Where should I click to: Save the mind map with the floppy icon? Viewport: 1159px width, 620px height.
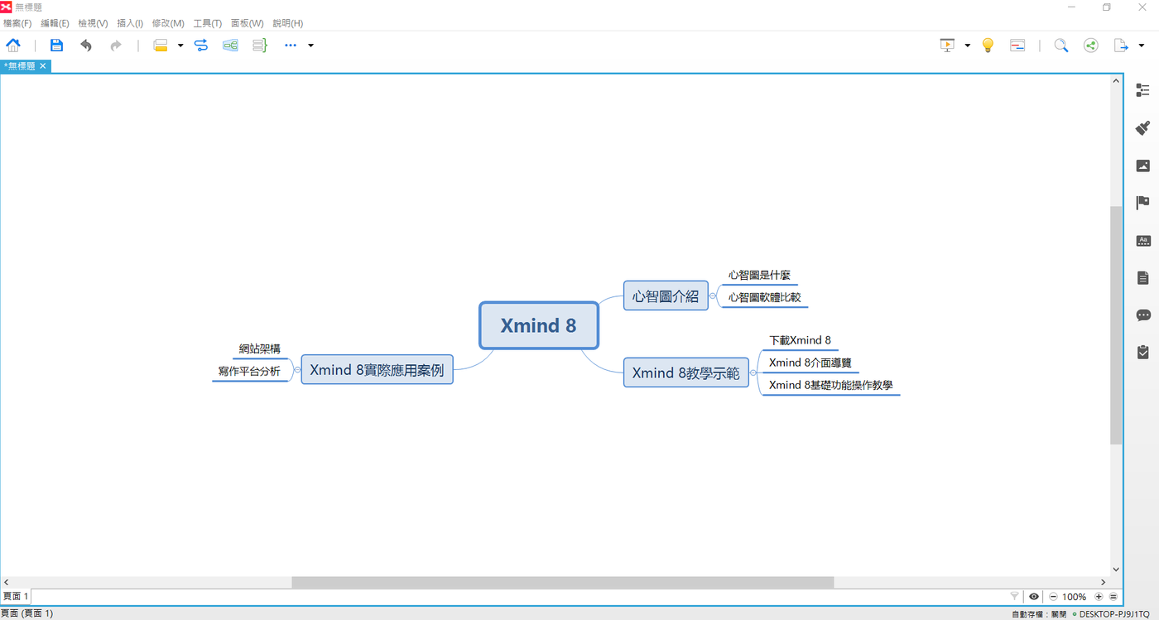(56, 46)
